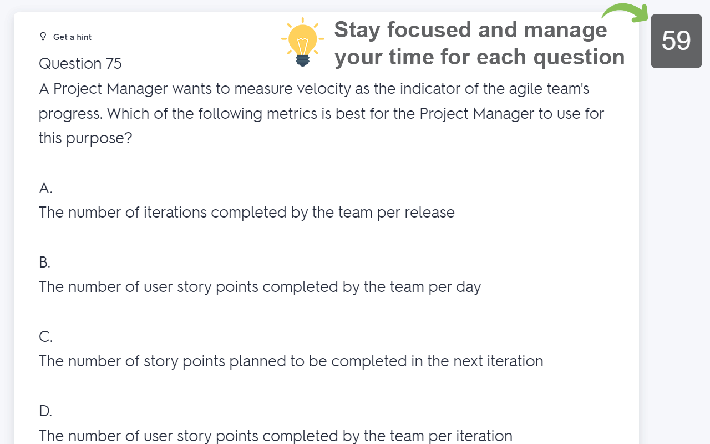Click the countdown timer showing 59
710x444 pixels.
[x=676, y=41]
